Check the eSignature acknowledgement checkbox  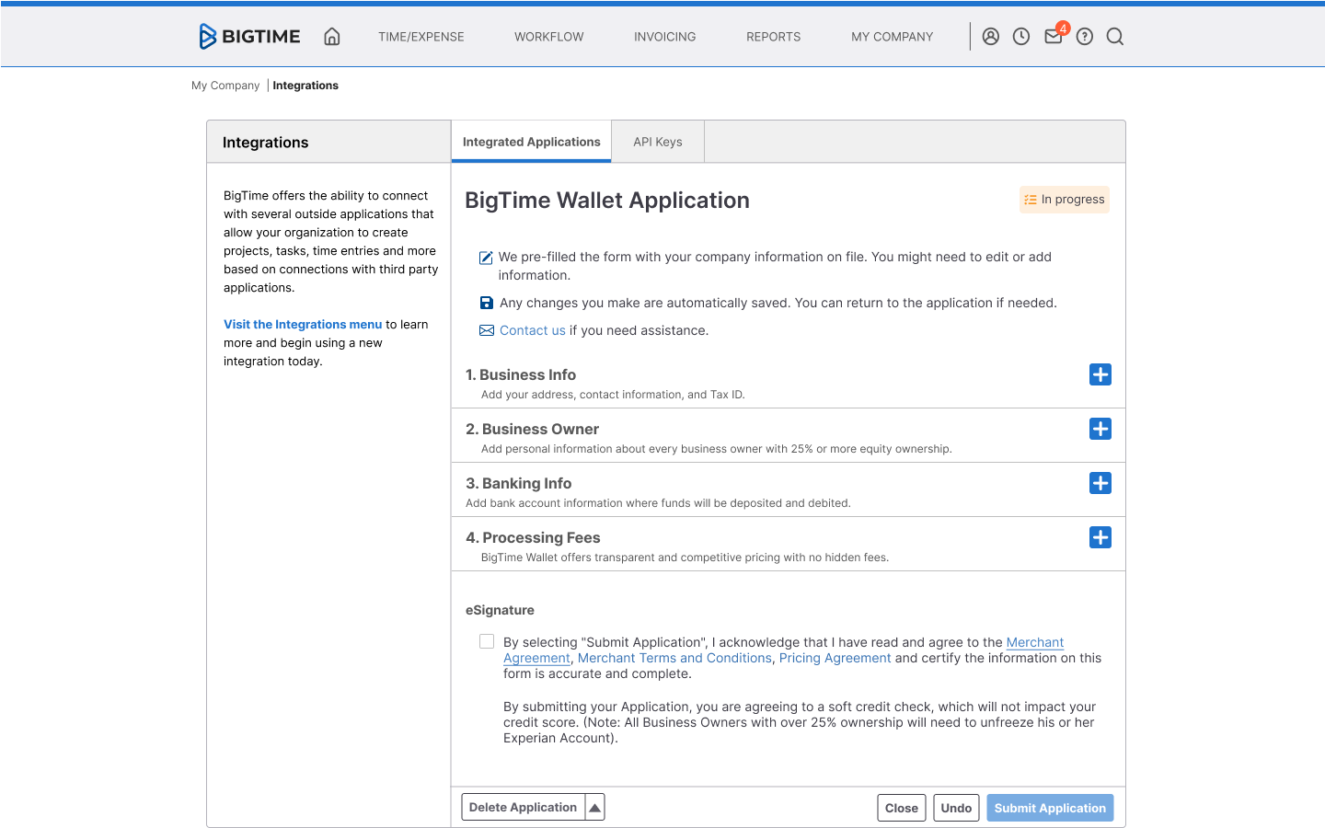[x=487, y=641]
